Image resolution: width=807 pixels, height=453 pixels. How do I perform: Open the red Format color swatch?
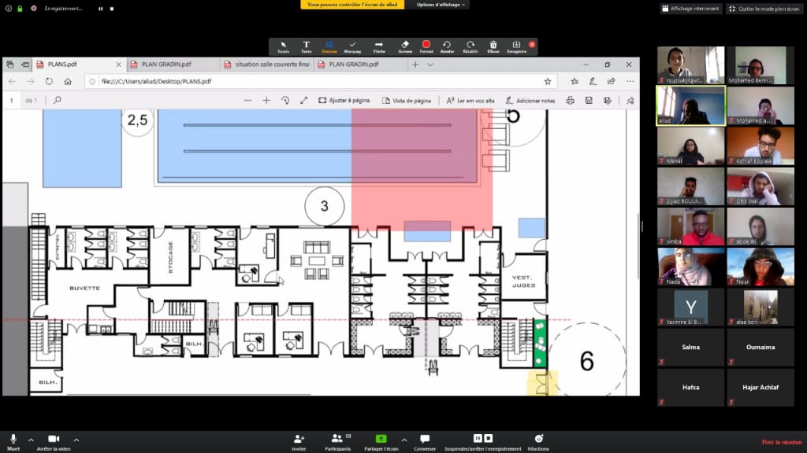pyautogui.click(x=426, y=45)
